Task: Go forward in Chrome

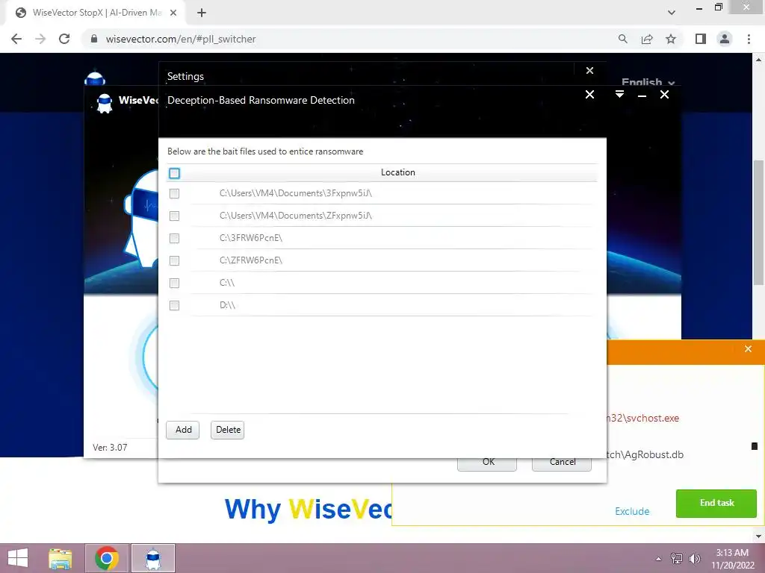Action: (x=40, y=39)
